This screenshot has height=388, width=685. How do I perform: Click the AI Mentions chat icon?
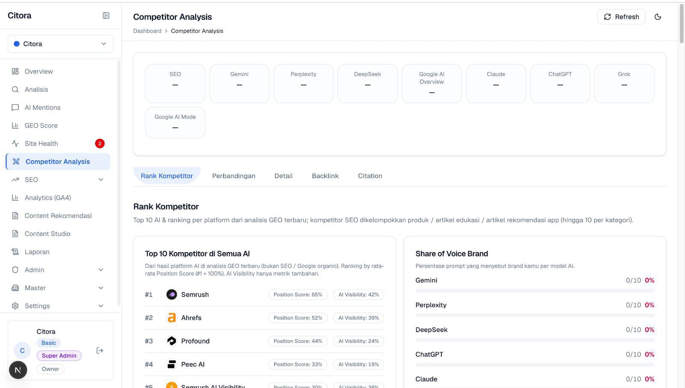[15, 108]
